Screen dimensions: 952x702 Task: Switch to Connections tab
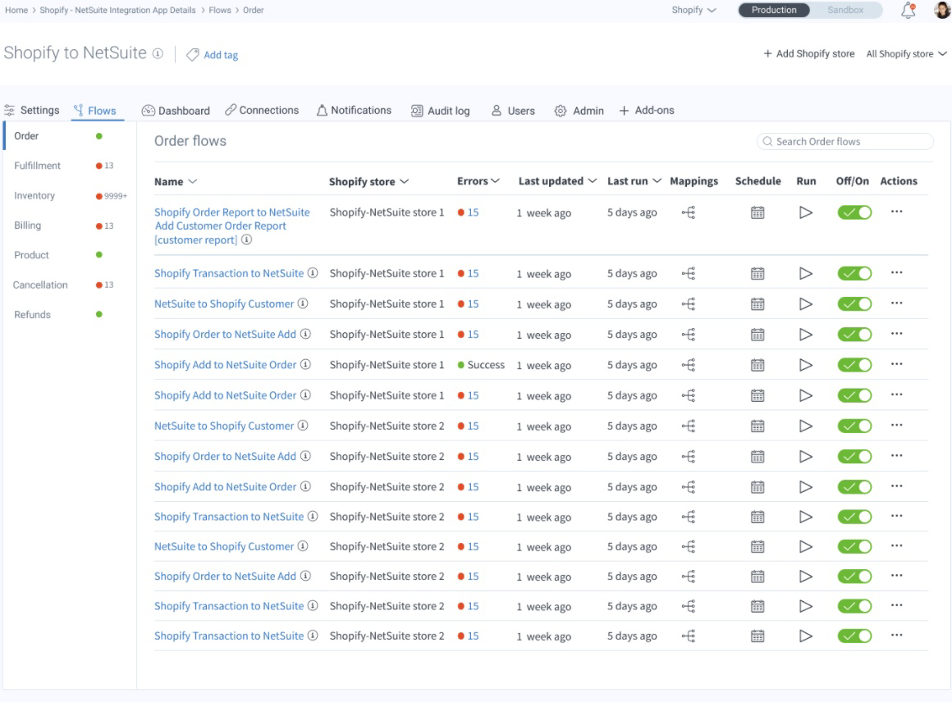262,111
